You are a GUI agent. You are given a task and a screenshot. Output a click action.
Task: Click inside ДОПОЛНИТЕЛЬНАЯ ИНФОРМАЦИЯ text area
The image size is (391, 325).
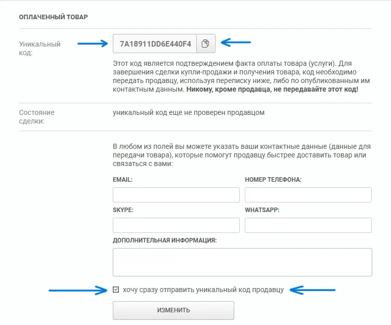(x=242, y=262)
